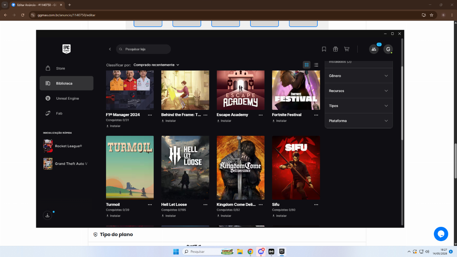The image size is (457, 257).
Task: Open Windows Start button on taskbar
Action: click(176, 252)
